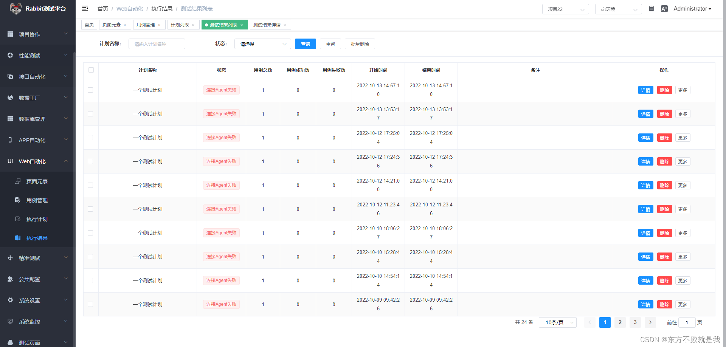Click the language switcher icon

pyautogui.click(x=664, y=8)
